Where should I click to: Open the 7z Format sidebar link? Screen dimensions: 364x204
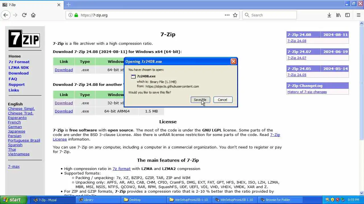coord(19,62)
